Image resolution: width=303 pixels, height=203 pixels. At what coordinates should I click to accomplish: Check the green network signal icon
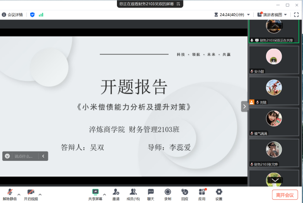pyautogui.click(x=41, y=15)
